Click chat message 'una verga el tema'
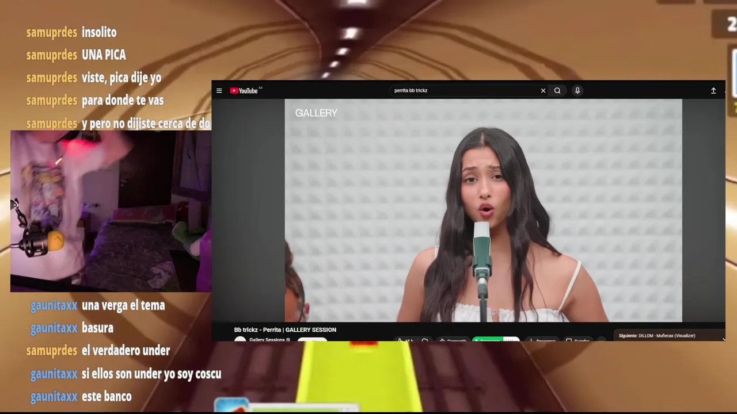This screenshot has width=737, height=414. click(x=123, y=305)
